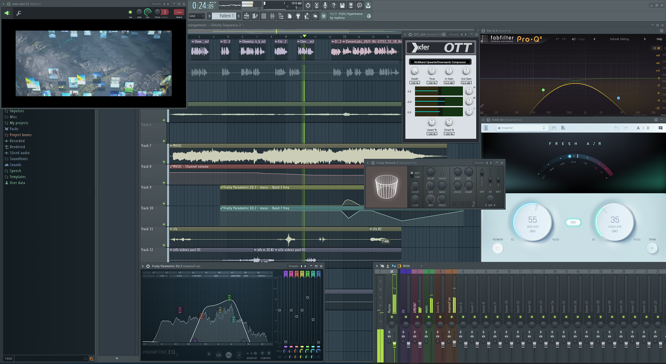Click the video preview thumbnail

pyautogui.click(x=94, y=63)
